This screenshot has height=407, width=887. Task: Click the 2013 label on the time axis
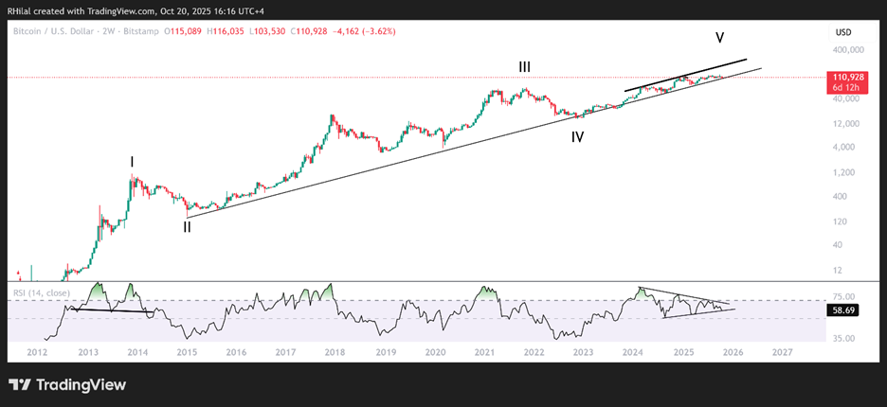pyautogui.click(x=89, y=351)
